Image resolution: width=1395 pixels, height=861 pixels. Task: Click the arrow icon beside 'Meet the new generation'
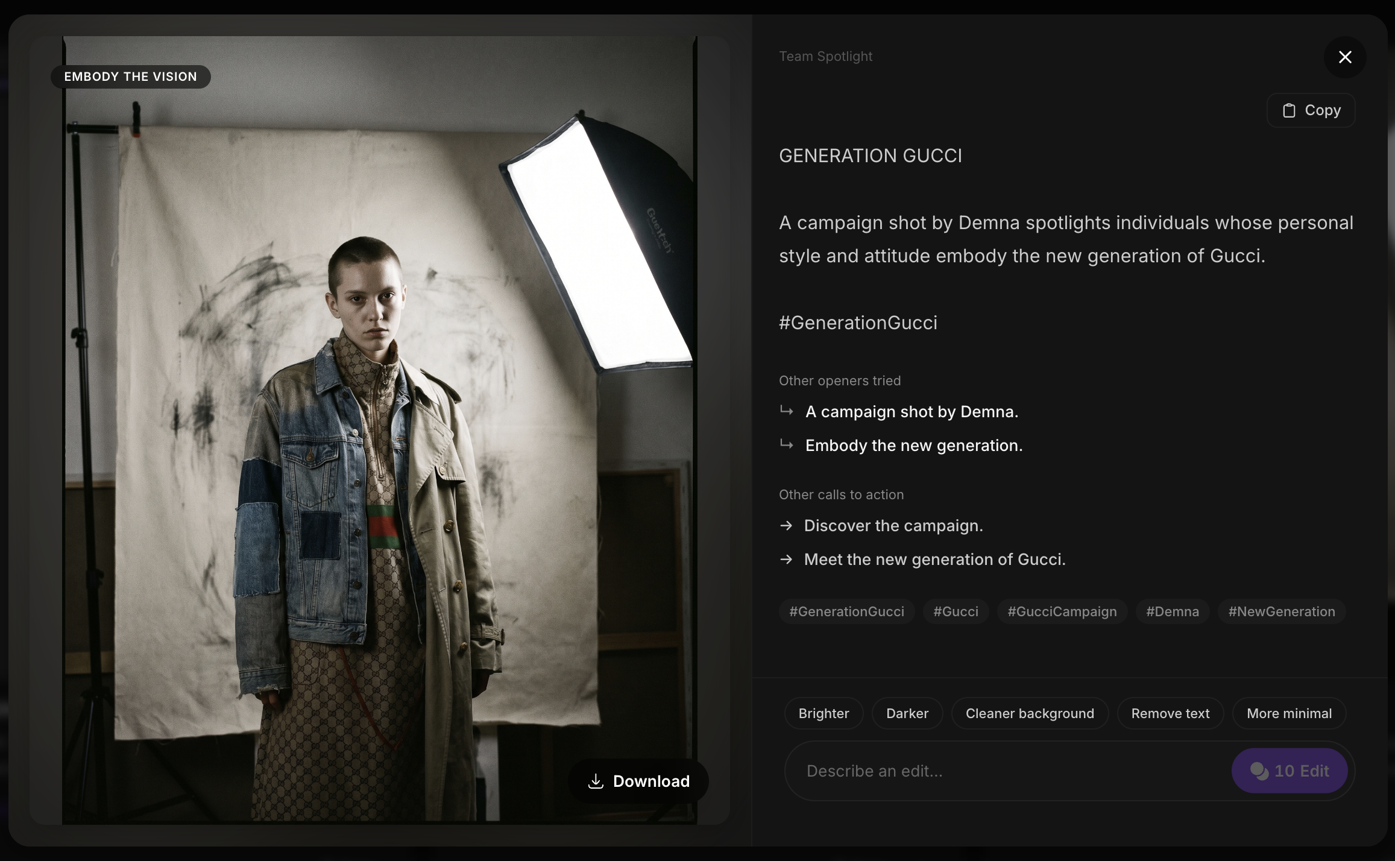[786, 560]
